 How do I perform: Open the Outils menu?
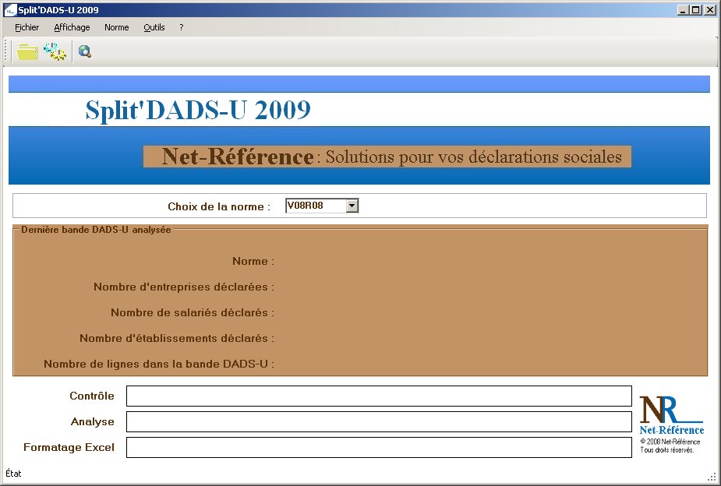coord(154,27)
